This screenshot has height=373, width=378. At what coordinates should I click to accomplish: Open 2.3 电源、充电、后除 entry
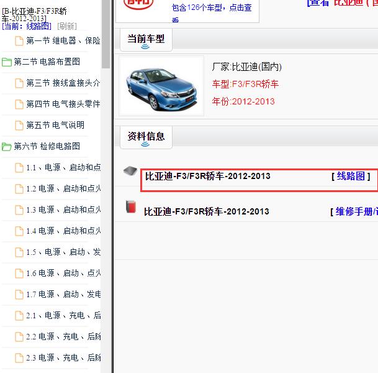coord(63,358)
